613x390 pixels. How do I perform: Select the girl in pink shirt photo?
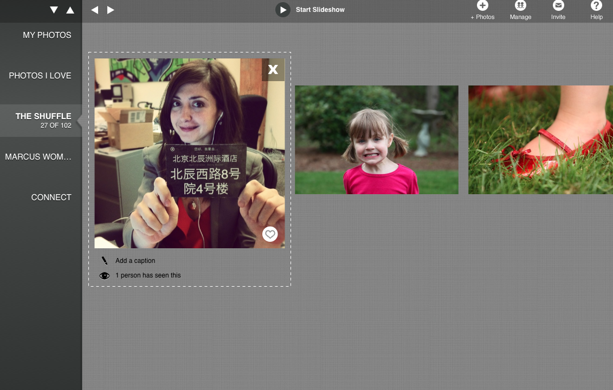click(377, 140)
